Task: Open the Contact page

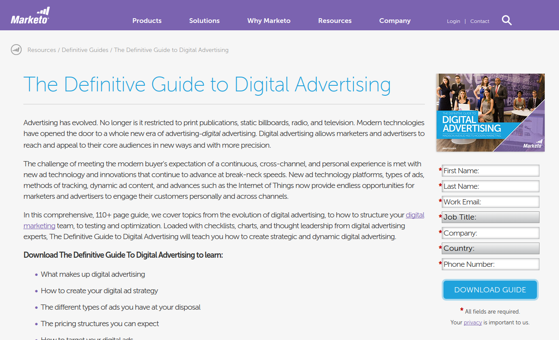Action: (479, 21)
